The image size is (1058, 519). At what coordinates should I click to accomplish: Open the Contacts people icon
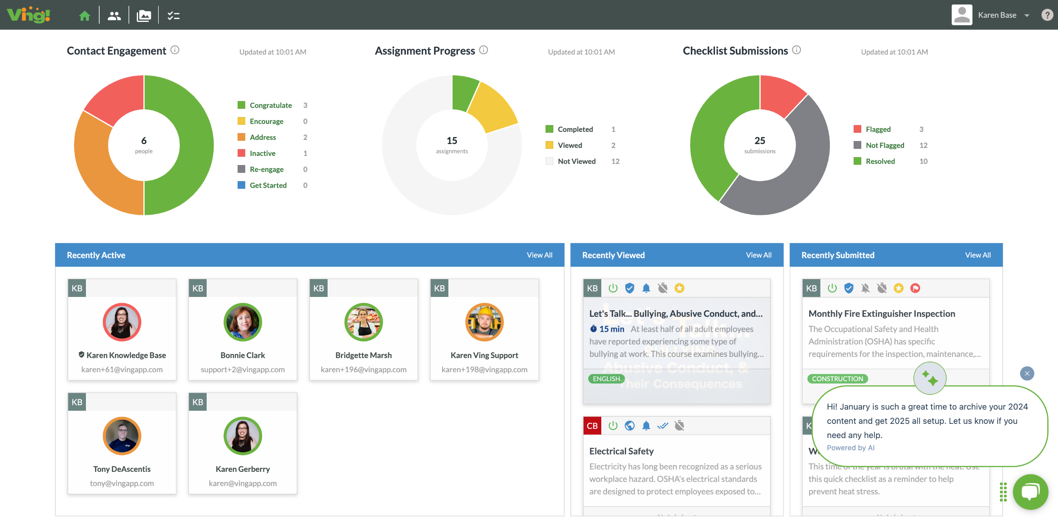[114, 16]
